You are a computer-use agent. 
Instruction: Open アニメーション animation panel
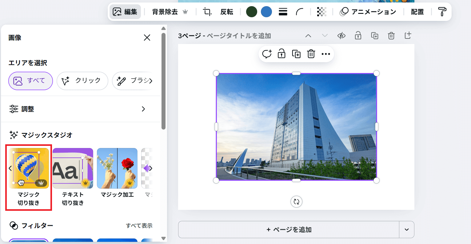368,12
